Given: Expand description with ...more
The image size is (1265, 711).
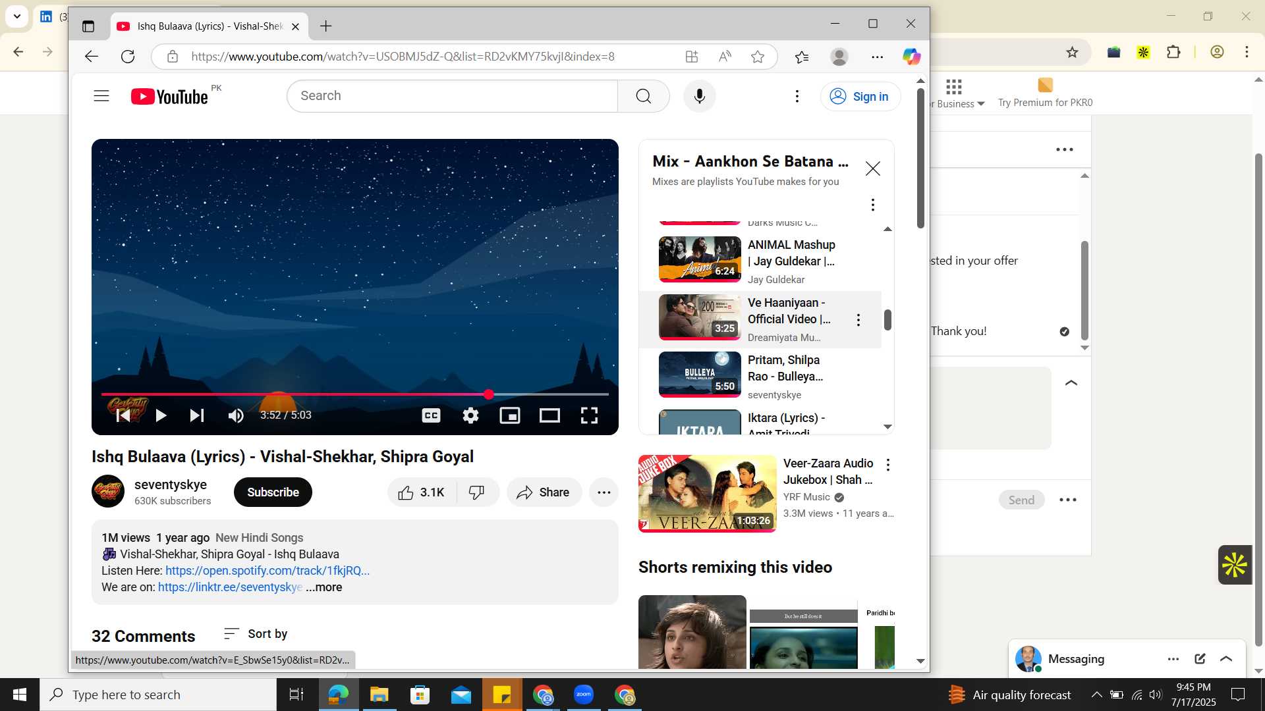Looking at the screenshot, I should [x=324, y=587].
